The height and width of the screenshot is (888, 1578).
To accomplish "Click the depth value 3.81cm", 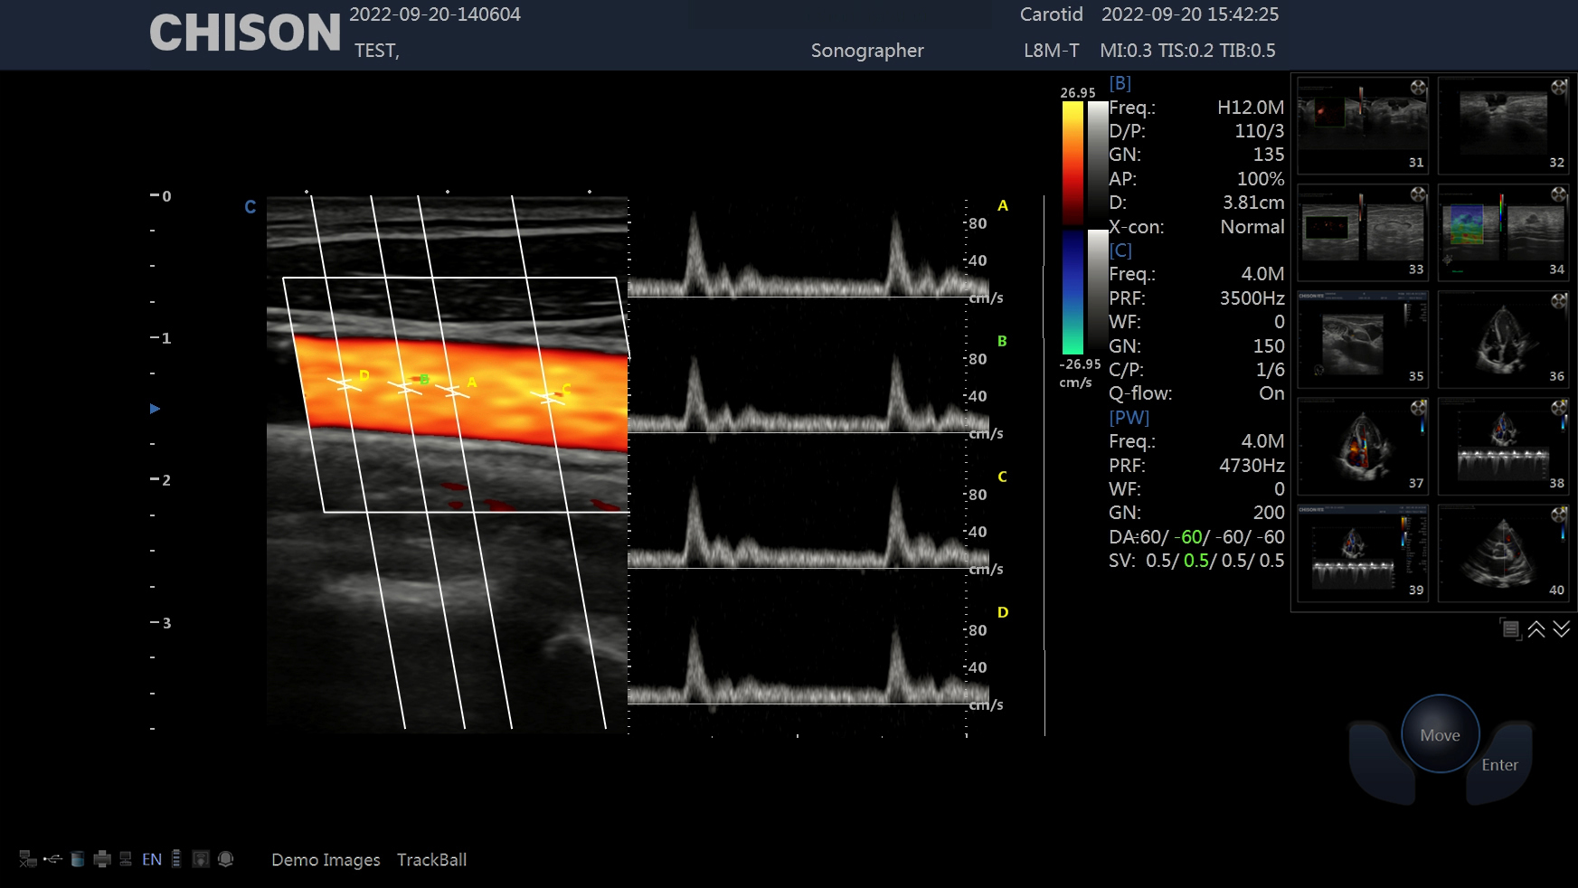I will [1253, 203].
